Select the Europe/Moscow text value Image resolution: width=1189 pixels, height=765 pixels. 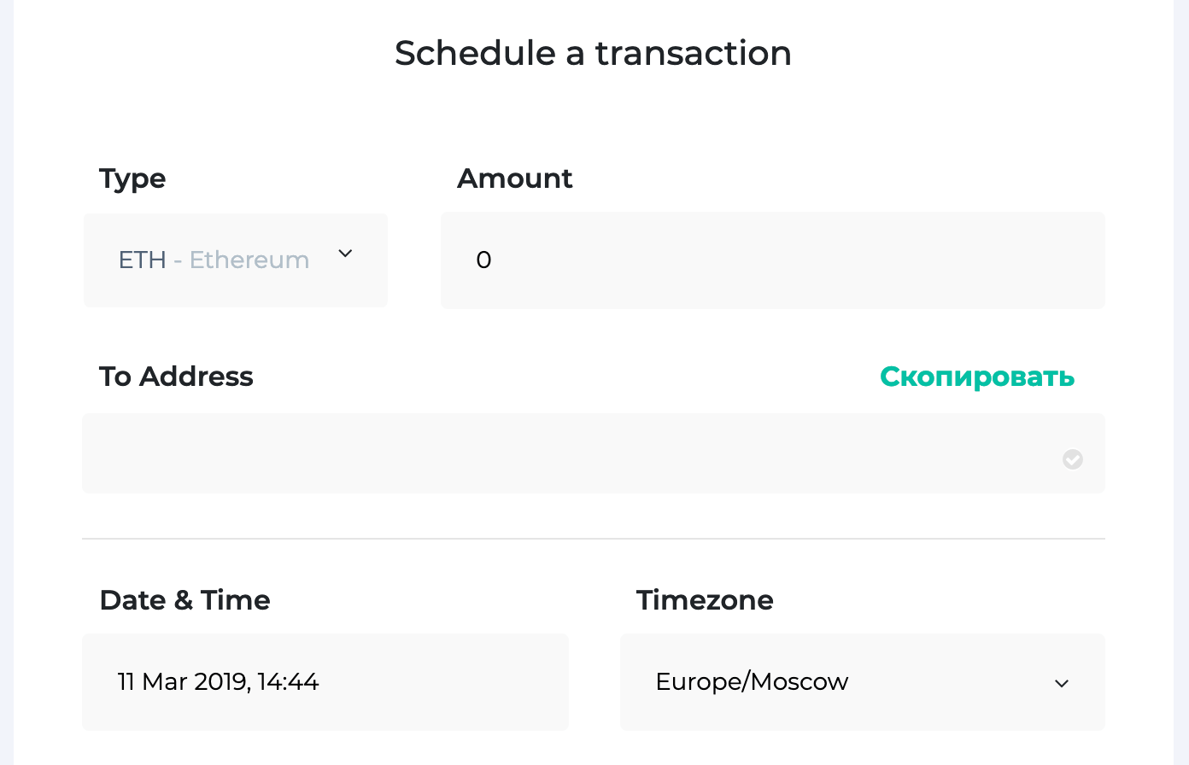click(752, 682)
